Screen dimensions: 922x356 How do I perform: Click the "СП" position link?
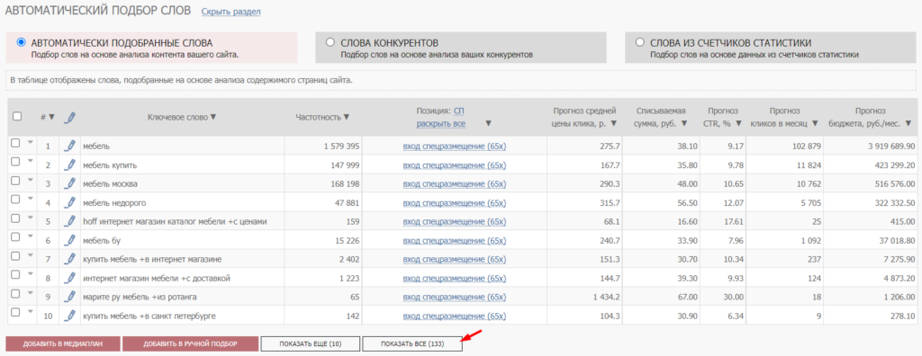tap(459, 111)
